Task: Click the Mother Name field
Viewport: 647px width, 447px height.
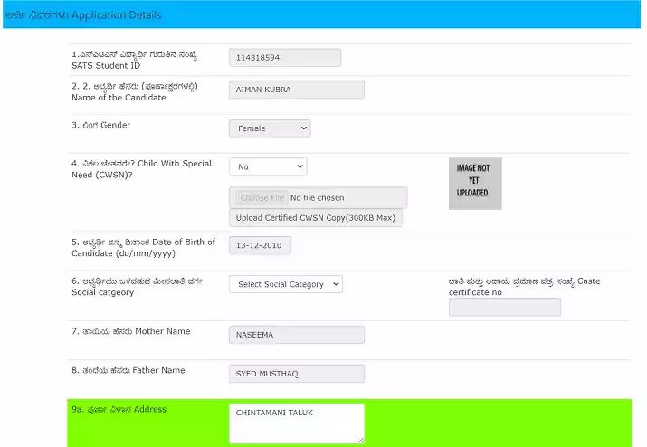Action: click(296, 335)
